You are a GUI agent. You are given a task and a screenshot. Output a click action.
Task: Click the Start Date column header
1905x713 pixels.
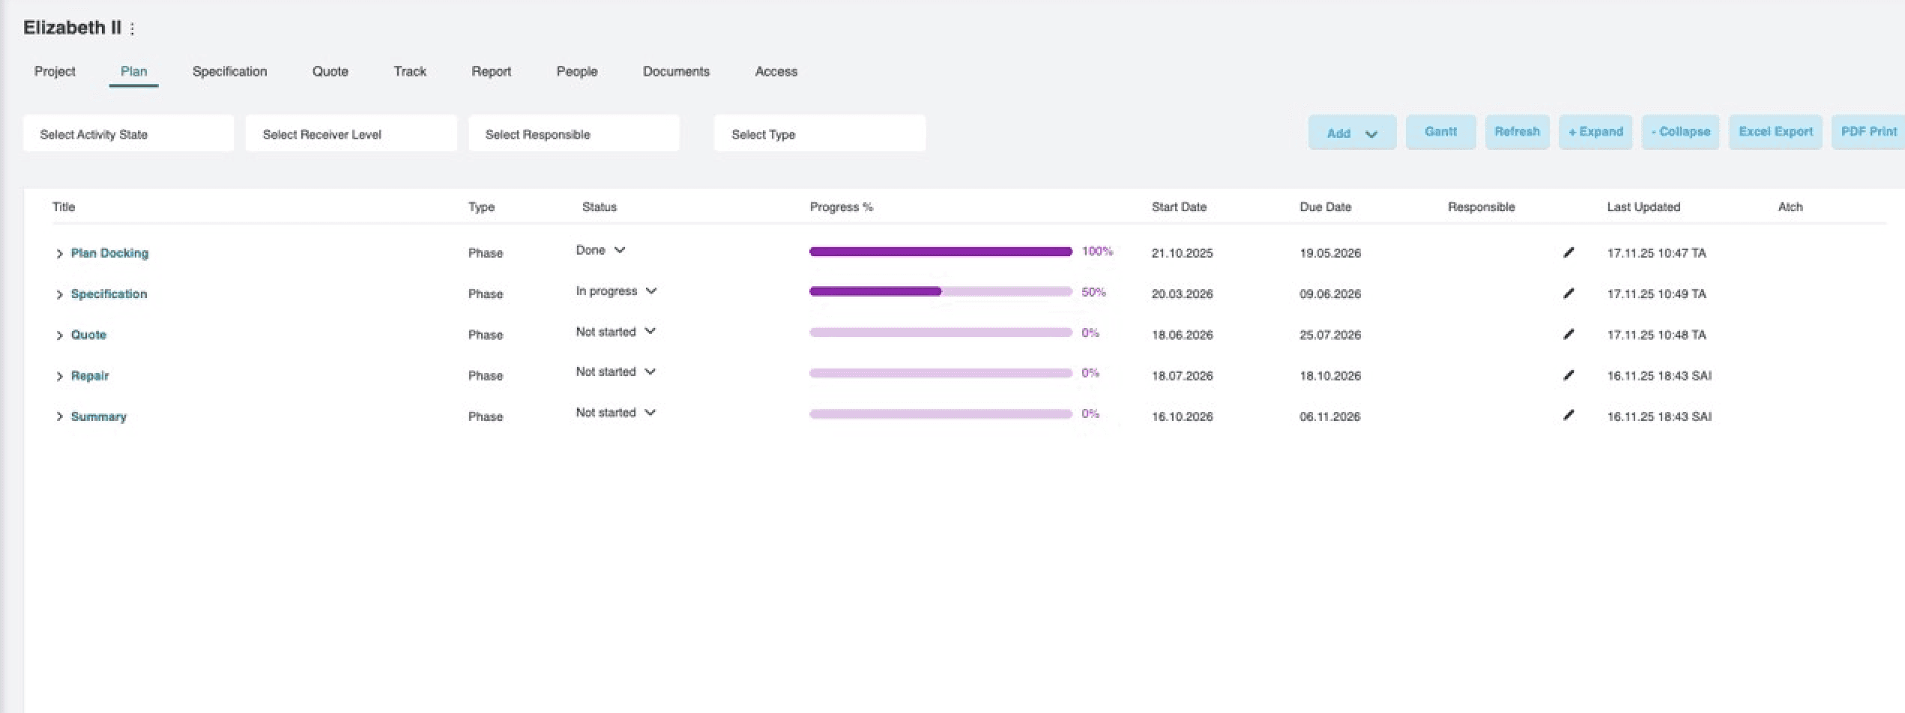[x=1179, y=207]
